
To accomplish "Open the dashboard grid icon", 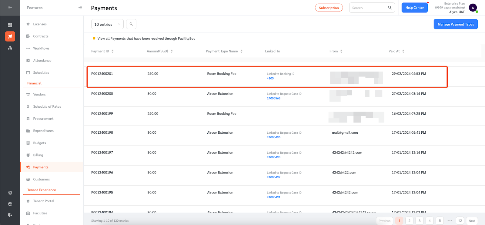I will [x=10, y=25].
